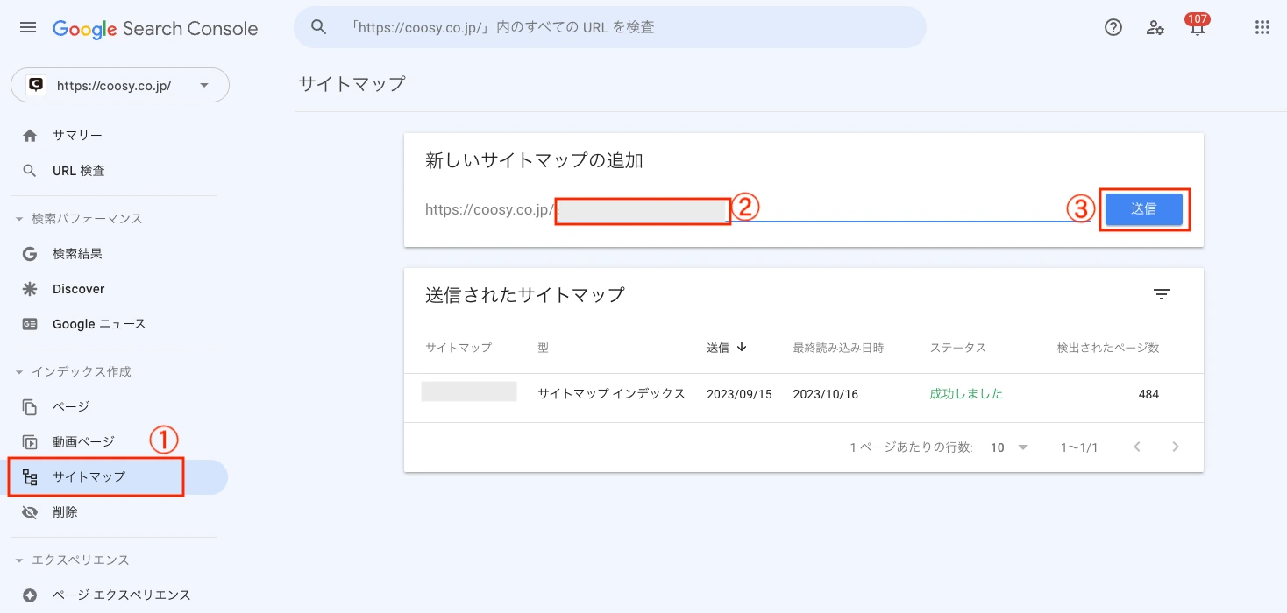The height and width of the screenshot is (613, 1287).
Task: Sort by 型 column header
Action: 543,348
